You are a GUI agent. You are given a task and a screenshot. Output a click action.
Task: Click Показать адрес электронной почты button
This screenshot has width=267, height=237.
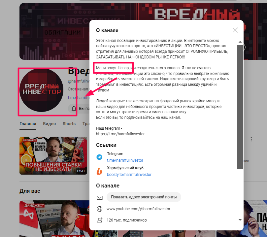(144, 197)
